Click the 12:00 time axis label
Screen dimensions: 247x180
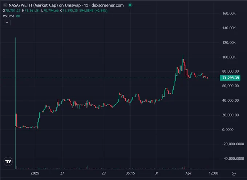click(x=214, y=173)
